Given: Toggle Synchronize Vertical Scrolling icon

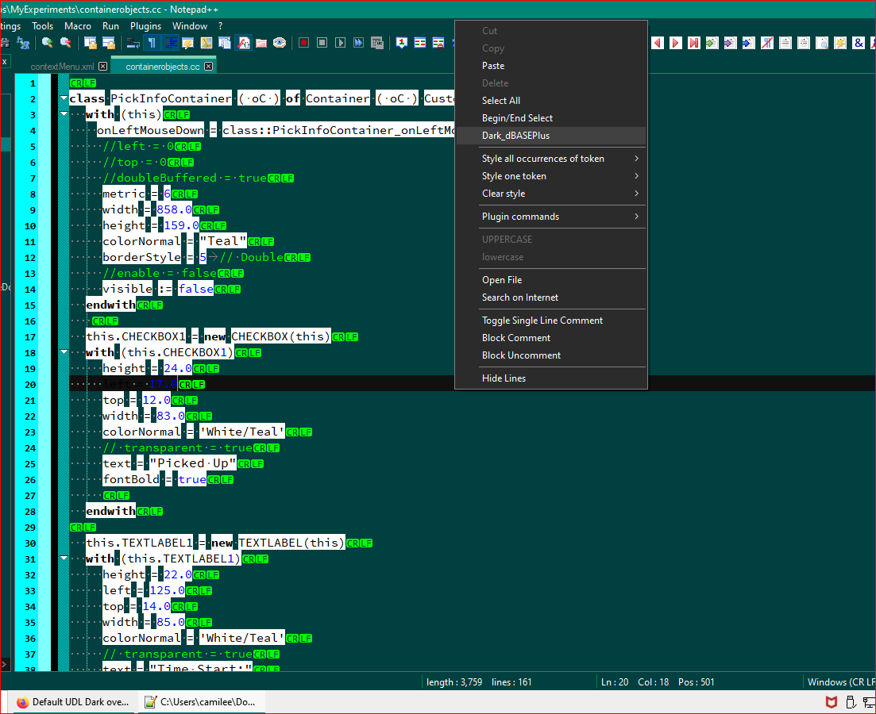Looking at the screenshot, I should coord(91,43).
